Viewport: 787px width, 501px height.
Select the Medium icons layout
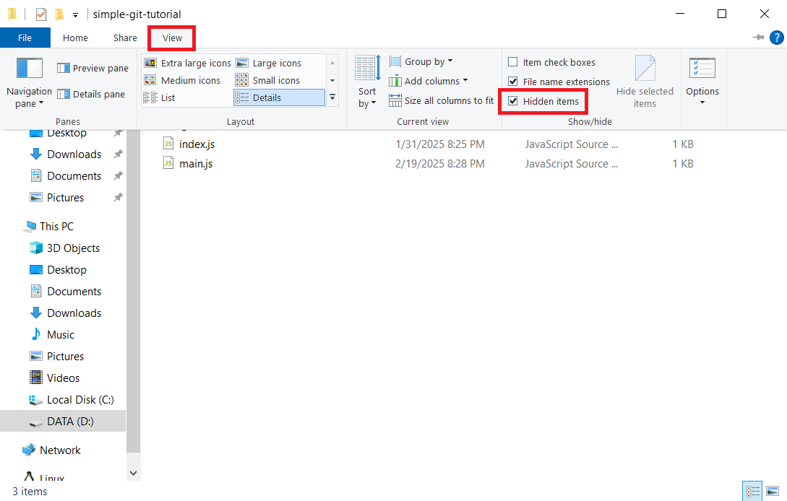click(x=183, y=80)
